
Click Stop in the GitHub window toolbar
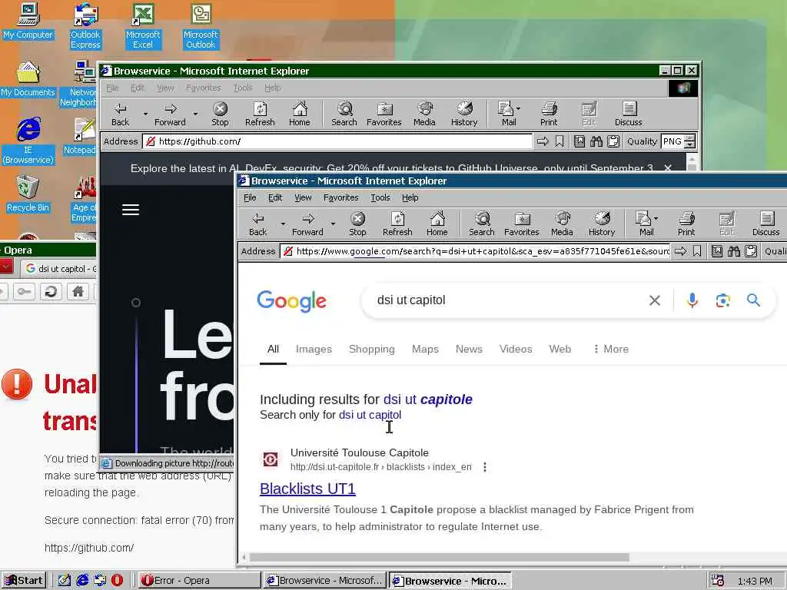coord(220,114)
